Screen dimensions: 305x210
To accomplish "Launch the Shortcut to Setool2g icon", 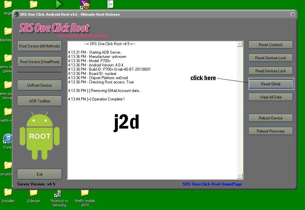I will (x=59, y=194).
